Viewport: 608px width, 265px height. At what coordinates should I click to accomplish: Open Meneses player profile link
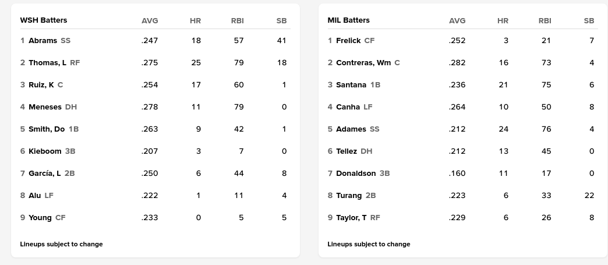(x=45, y=107)
